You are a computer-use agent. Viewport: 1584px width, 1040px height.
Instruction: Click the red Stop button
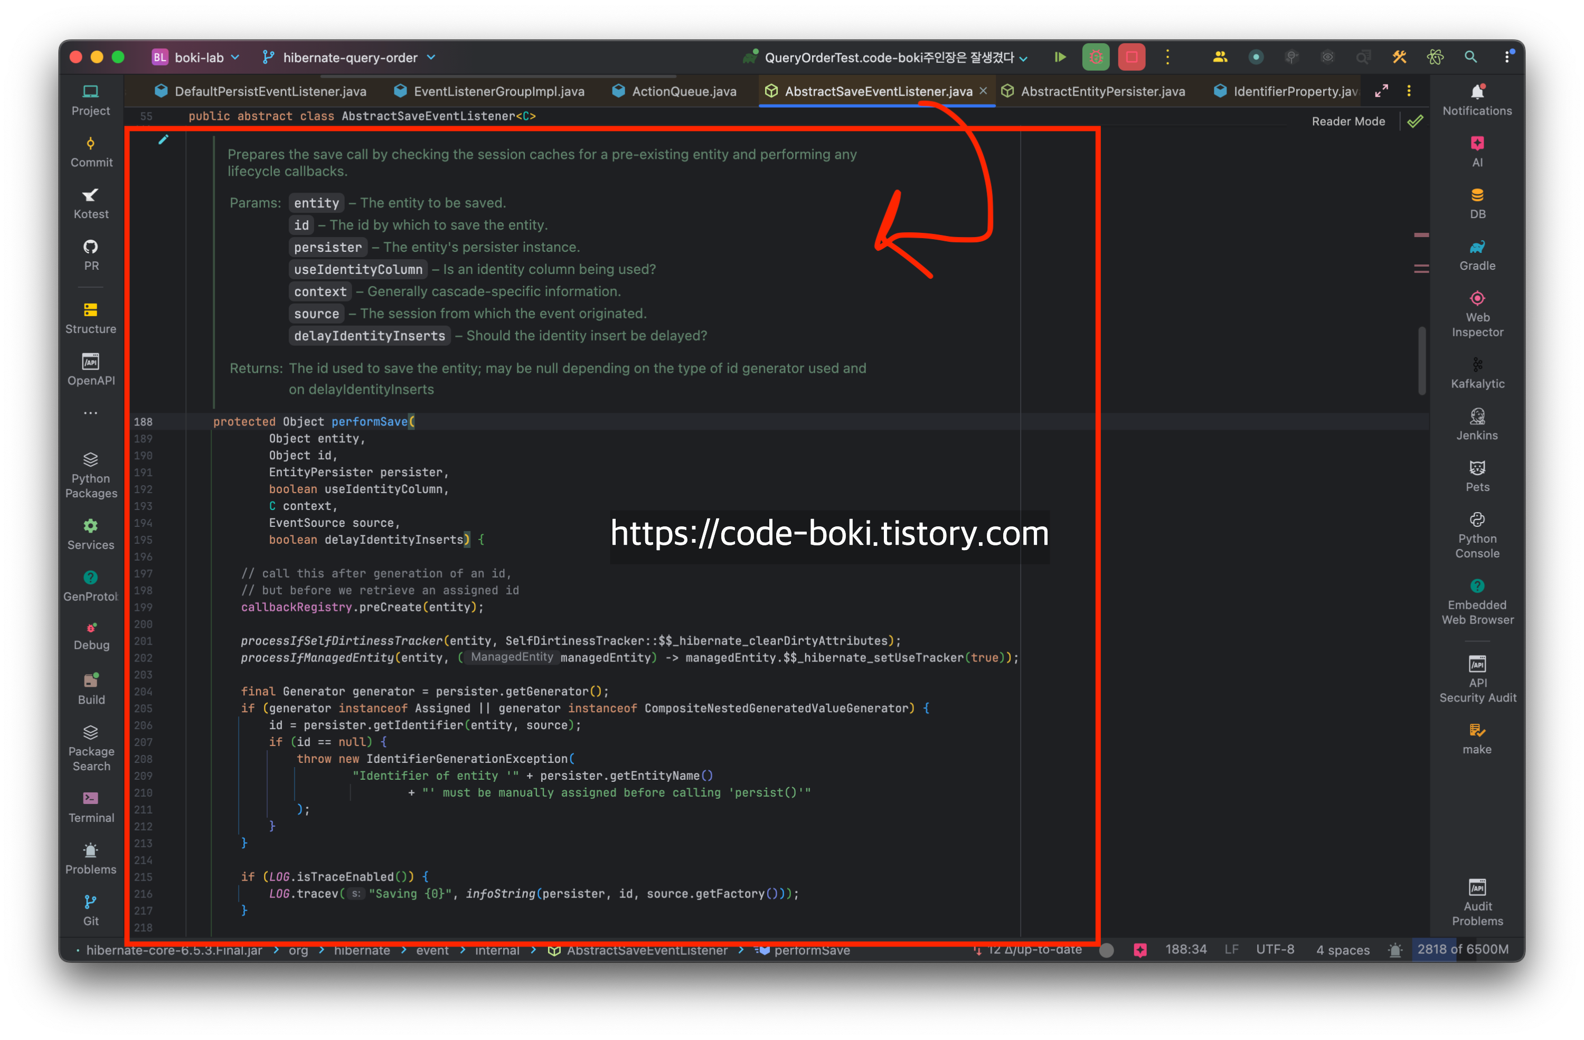pos(1132,57)
